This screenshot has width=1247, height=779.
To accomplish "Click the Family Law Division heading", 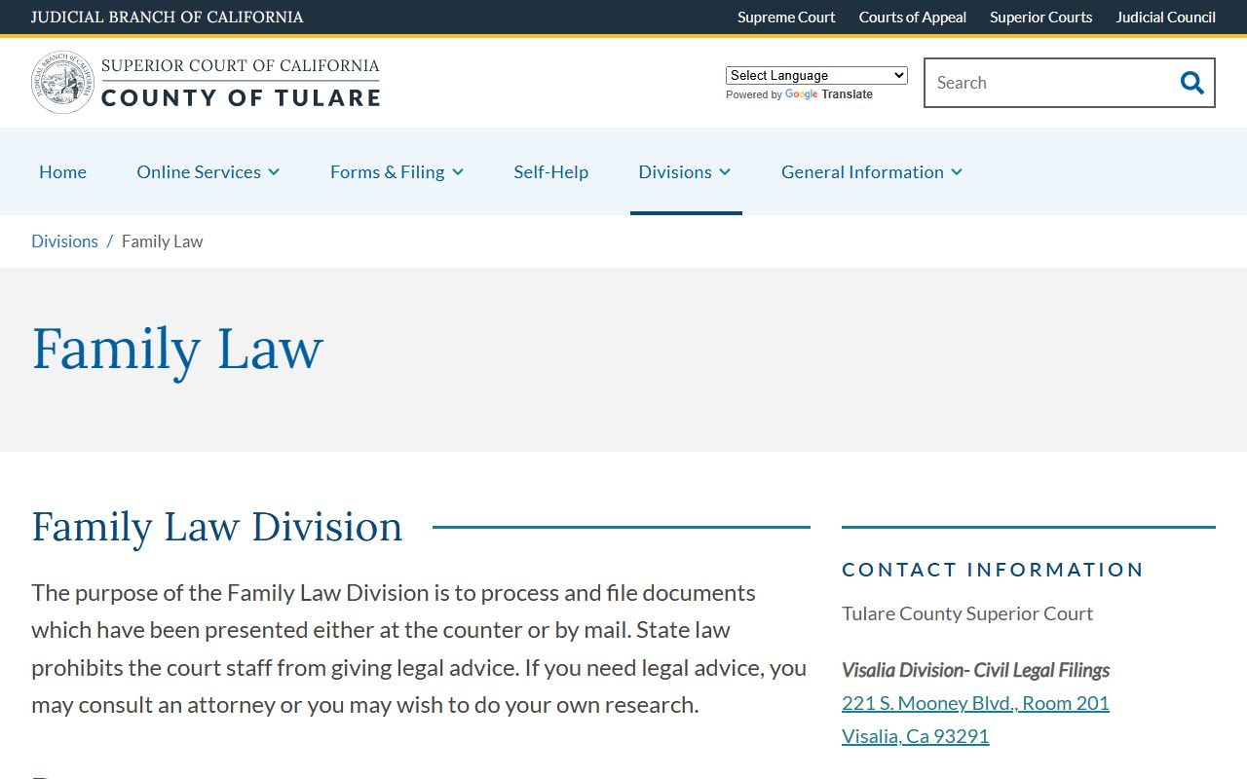I will (217, 527).
